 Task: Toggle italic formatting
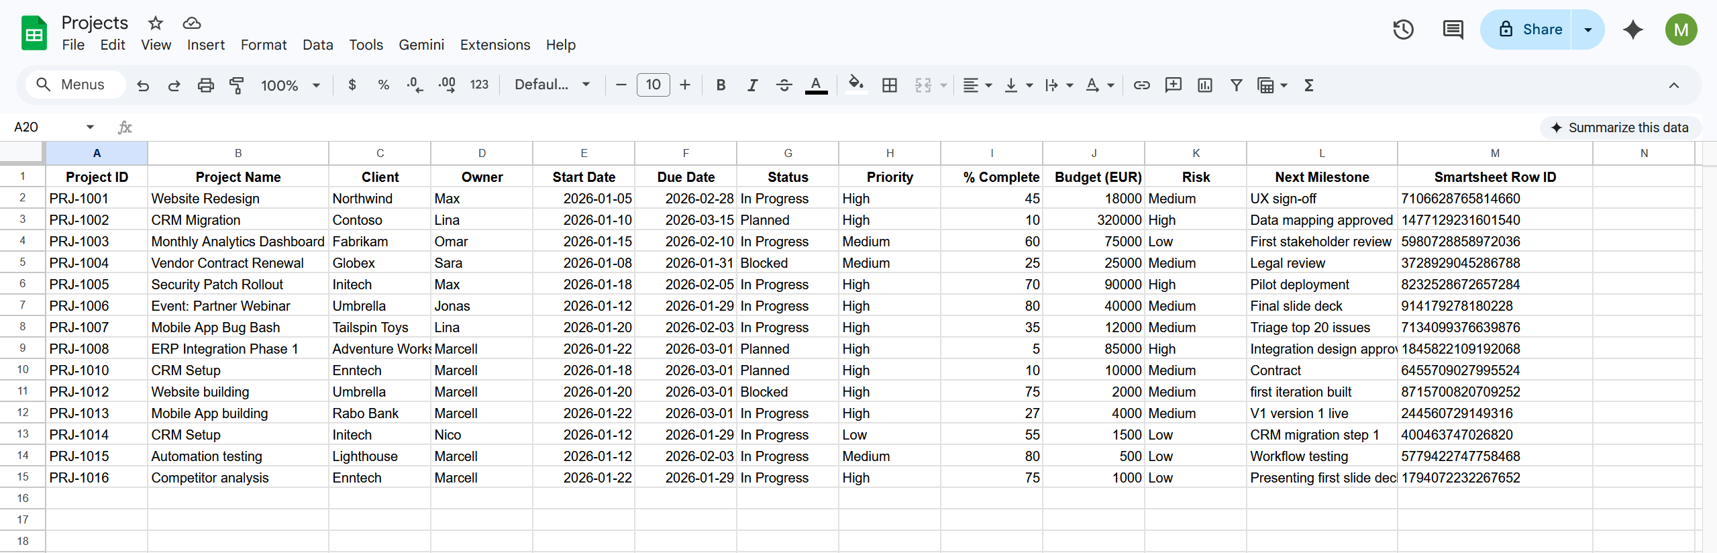pos(752,85)
